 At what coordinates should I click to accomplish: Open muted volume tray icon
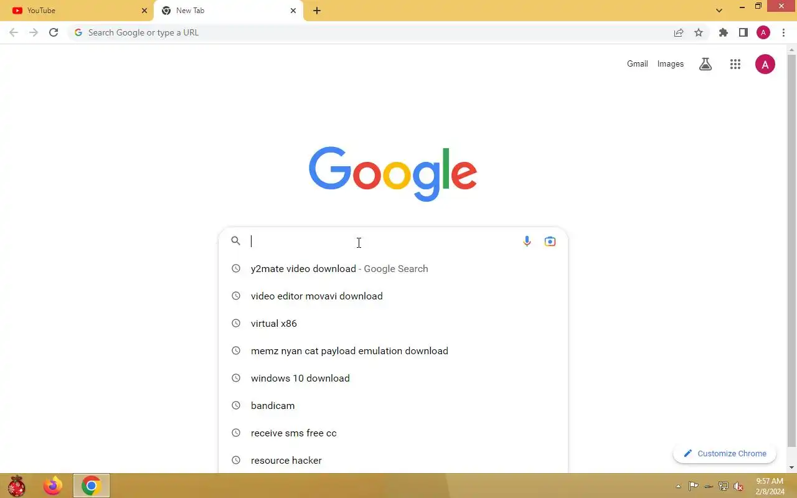point(738,486)
